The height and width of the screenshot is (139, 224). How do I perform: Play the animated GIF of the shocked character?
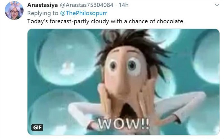[x=124, y=82]
